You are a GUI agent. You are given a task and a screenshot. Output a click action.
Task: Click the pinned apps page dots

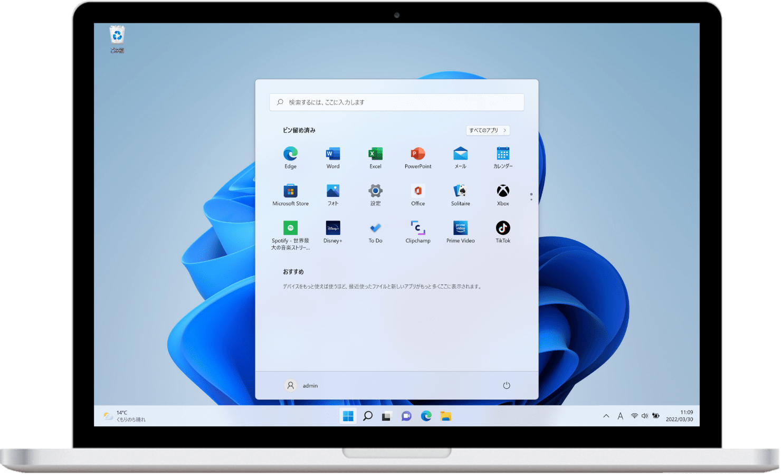coord(531,197)
